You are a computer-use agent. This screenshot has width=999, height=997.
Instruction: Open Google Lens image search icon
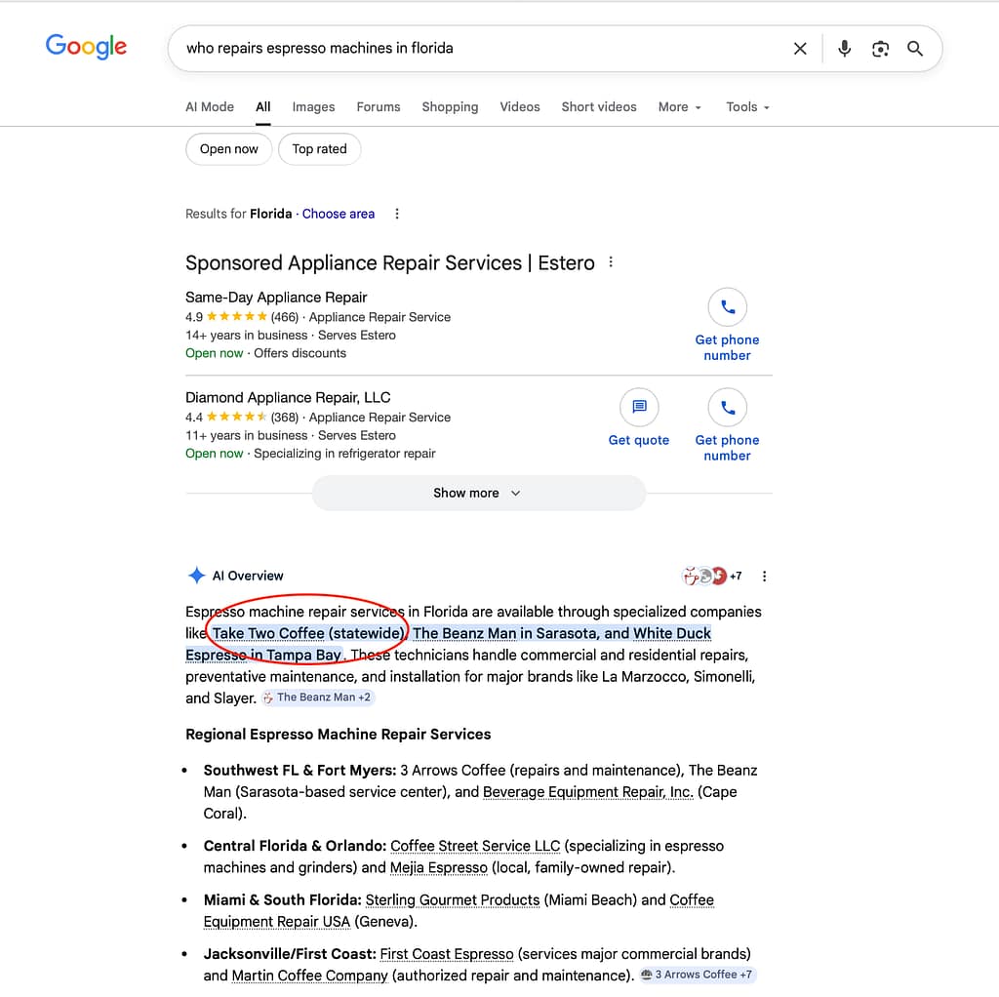(x=880, y=49)
